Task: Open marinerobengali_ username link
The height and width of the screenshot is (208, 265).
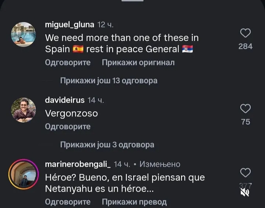Action: point(78,164)
